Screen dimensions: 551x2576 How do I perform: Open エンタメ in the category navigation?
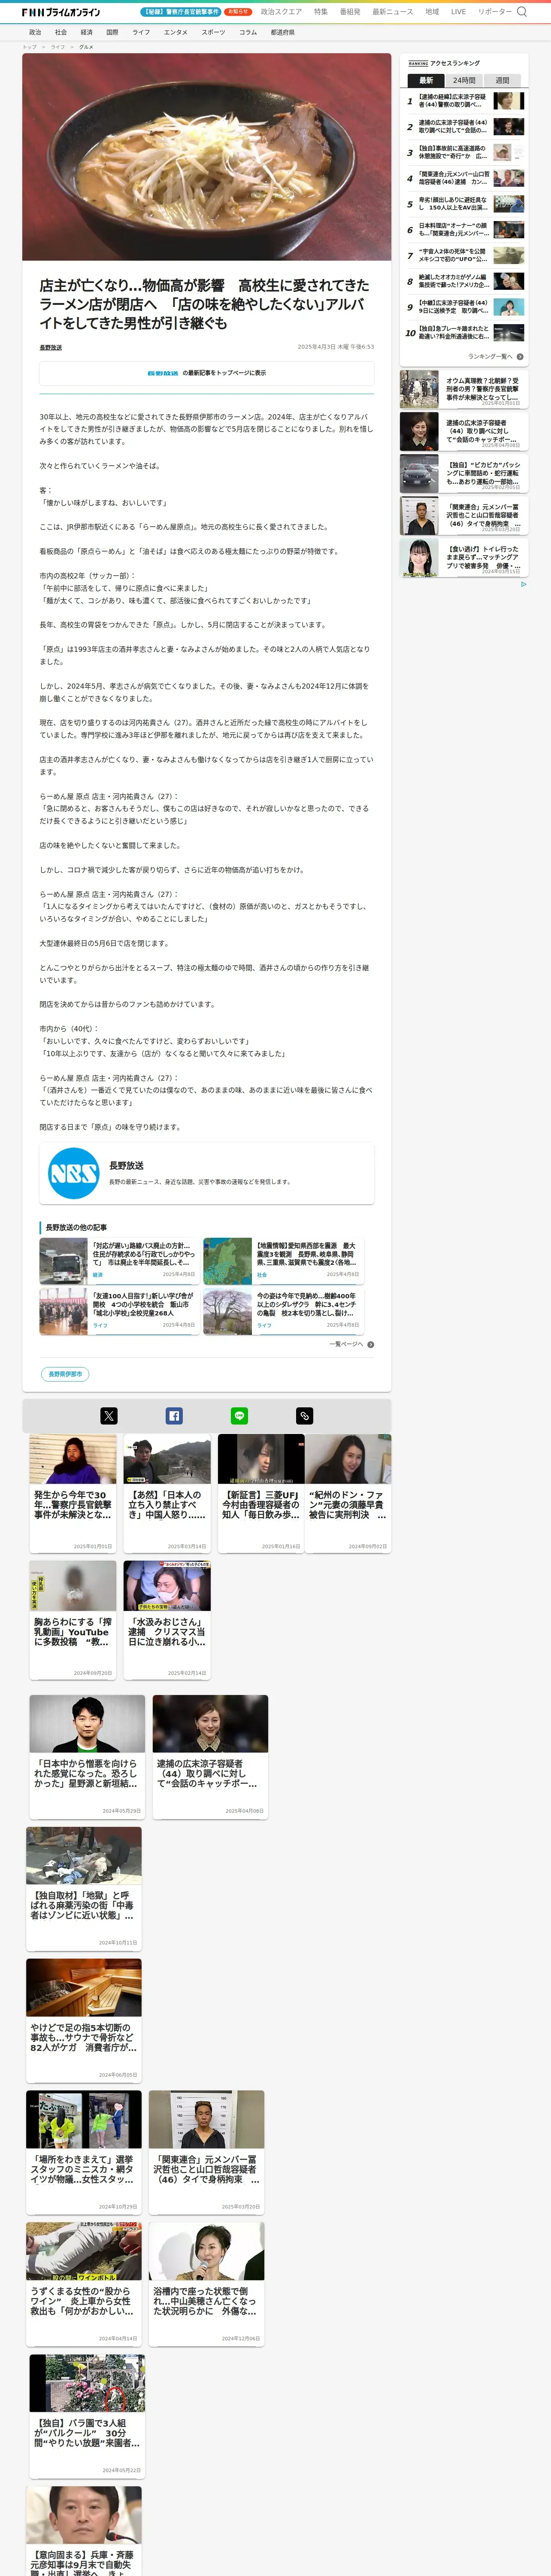click(x=176, y=32)
